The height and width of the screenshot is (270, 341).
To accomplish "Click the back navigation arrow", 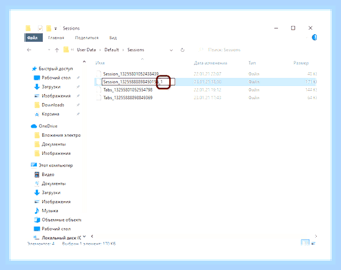I will coord(29,50).
